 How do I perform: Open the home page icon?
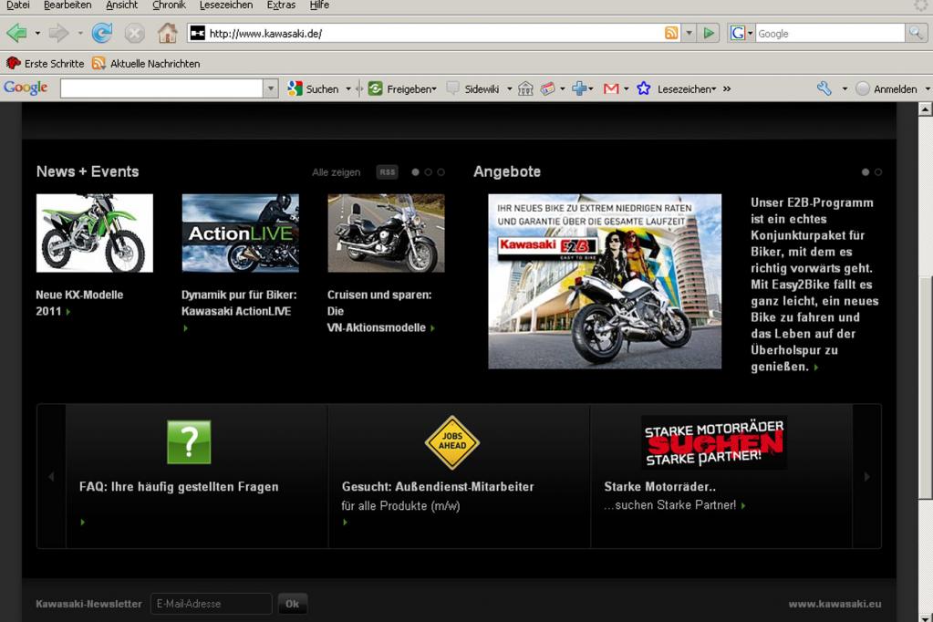[167, 33]
